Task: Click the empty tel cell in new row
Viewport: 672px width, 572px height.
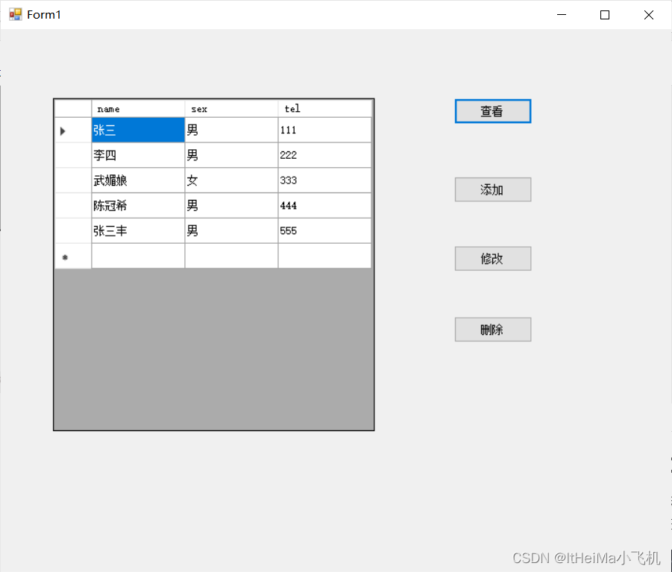Action: pos(324,257)
